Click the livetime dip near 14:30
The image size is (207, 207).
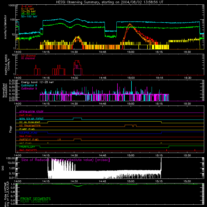point(78,186)
